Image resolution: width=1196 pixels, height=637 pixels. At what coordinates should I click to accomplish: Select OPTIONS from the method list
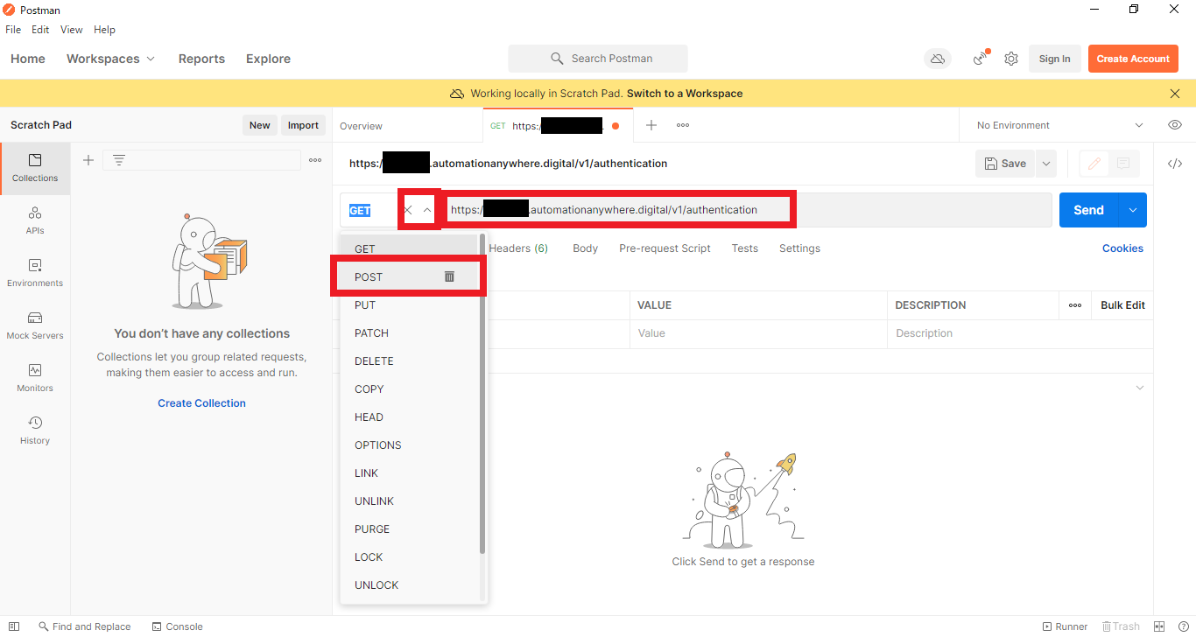[409, 444]
